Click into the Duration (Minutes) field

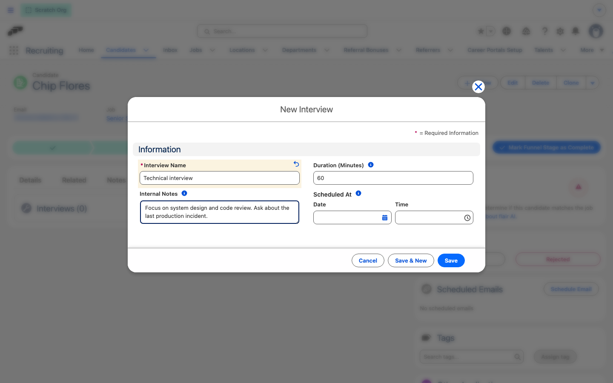[x=393, y=178]
